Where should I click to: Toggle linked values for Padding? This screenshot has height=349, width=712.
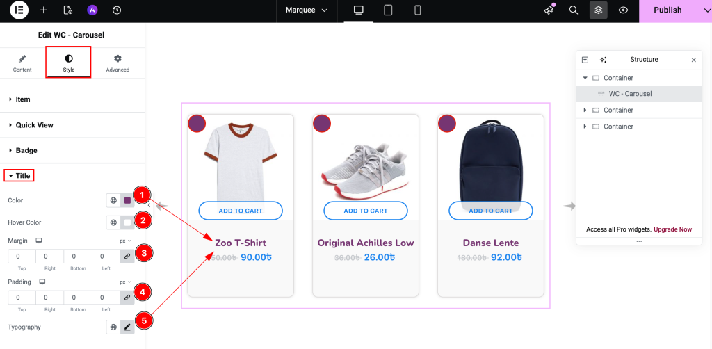[x=127, y=297]
